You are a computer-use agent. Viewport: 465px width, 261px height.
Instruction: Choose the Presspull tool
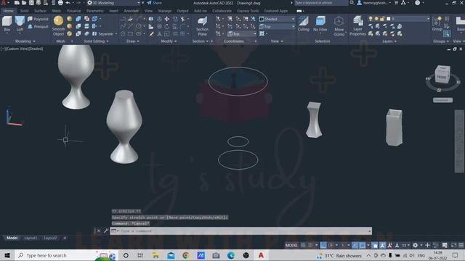click(38, 27)
